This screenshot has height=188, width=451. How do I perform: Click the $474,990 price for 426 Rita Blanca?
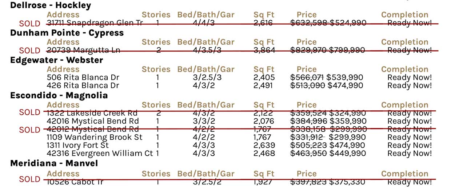tap(345, 86)
